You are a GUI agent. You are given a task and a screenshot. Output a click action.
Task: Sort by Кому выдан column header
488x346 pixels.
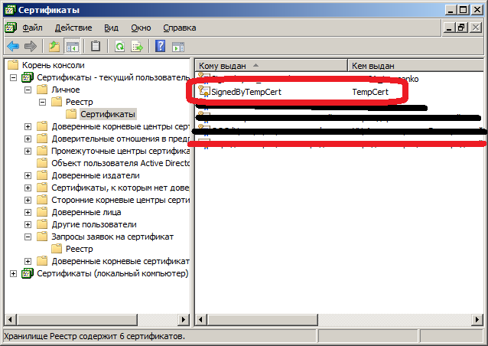coord(271,66)
